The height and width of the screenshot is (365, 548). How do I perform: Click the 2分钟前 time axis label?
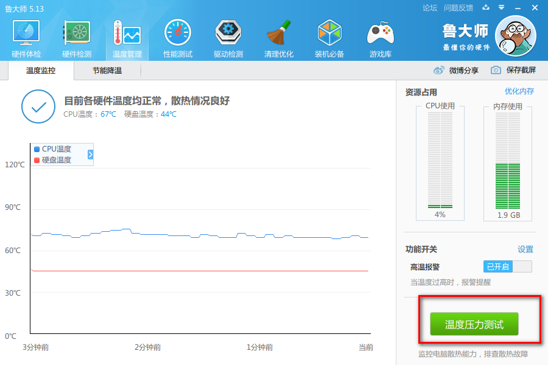pyautogui.click(x=147, y=347)
